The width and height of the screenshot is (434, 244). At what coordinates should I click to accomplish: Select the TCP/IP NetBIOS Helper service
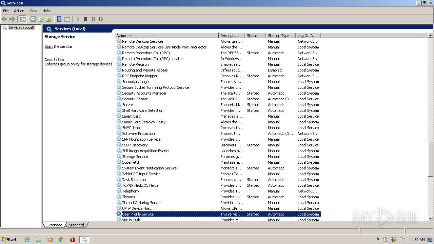click(x=218, y=185)
